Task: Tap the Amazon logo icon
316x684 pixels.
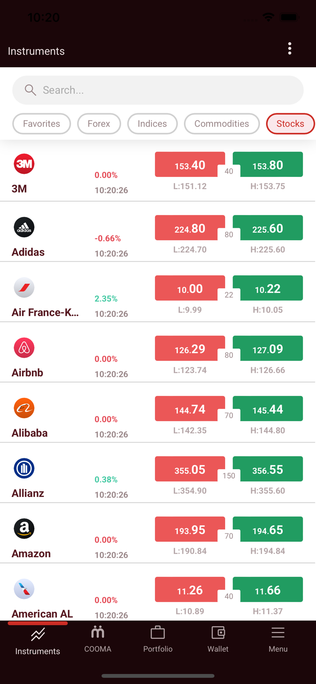Action: tap(24, 528)
